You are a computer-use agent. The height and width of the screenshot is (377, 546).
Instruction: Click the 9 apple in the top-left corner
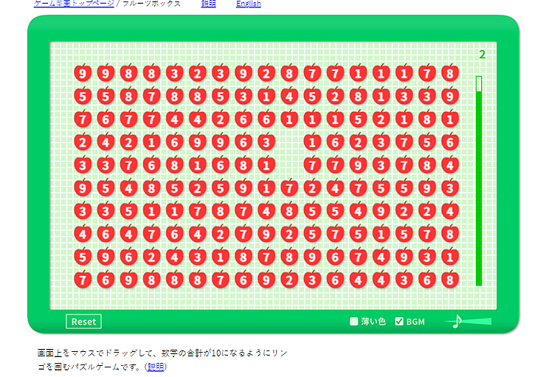(x=83, y=73)
